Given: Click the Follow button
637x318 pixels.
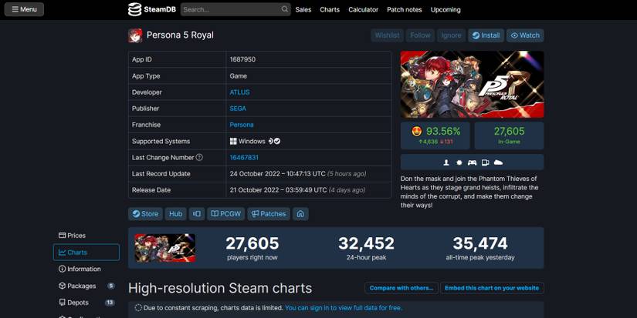Looking at the screenshot, I should [420, 35].
